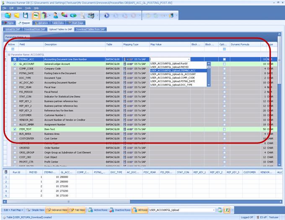Click the Description column header
This screenshot has width=285, height=220.
[x=74, y=44]
